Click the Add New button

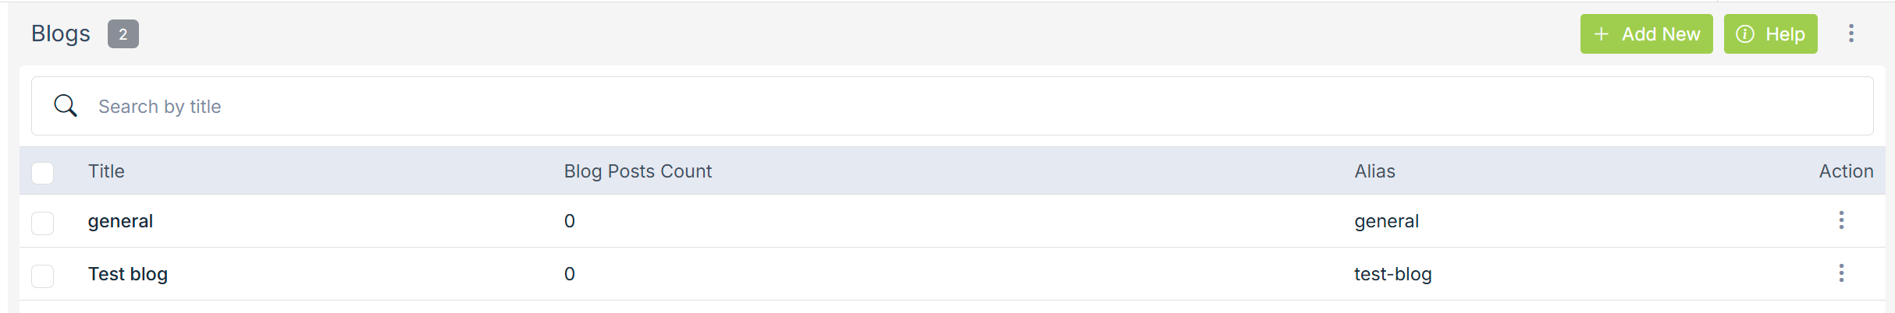pyautogui.click(x=1646, y=34)
